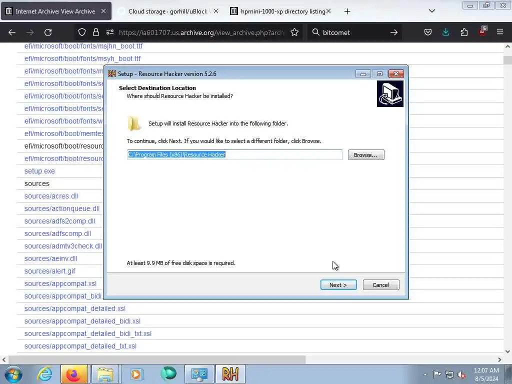
Task: Click the search magnifier icon beside bitcomet
Action: tap(315, 32)
